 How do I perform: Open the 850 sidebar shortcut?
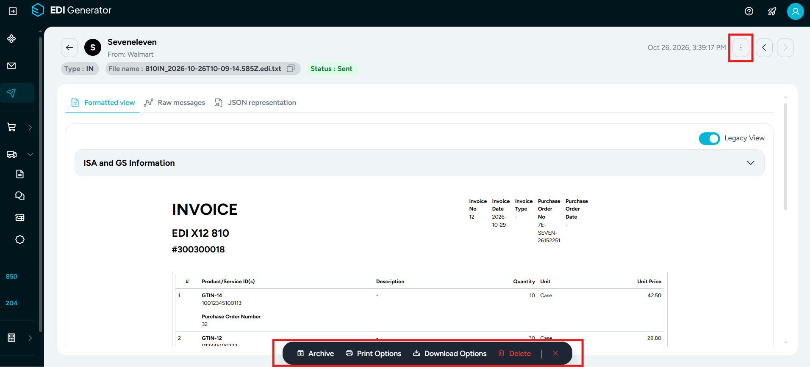point(11,277)
